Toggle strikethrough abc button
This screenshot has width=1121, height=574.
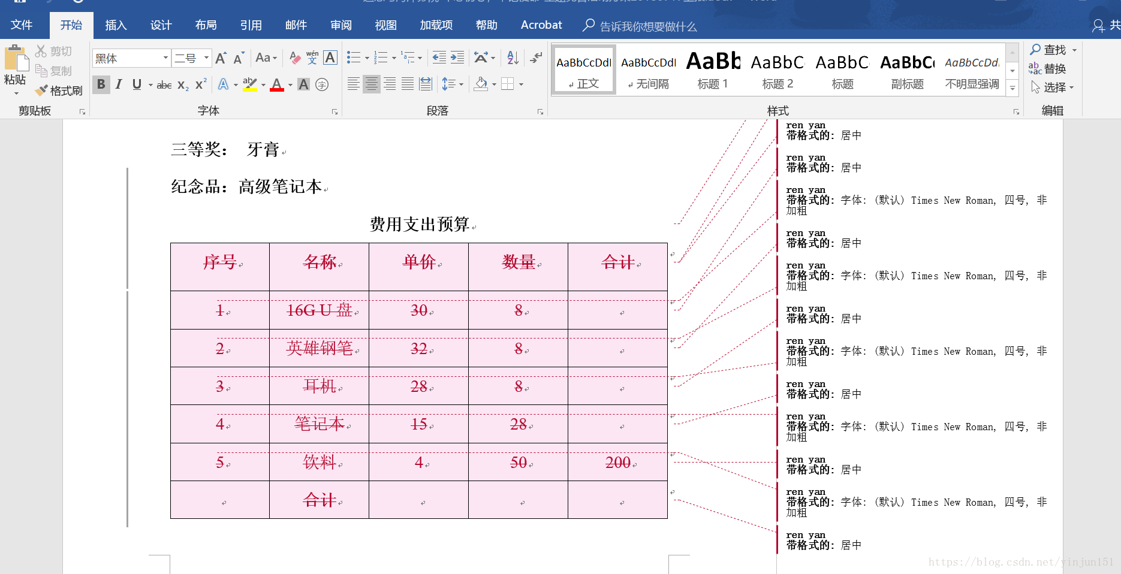[x=164, y=85]
